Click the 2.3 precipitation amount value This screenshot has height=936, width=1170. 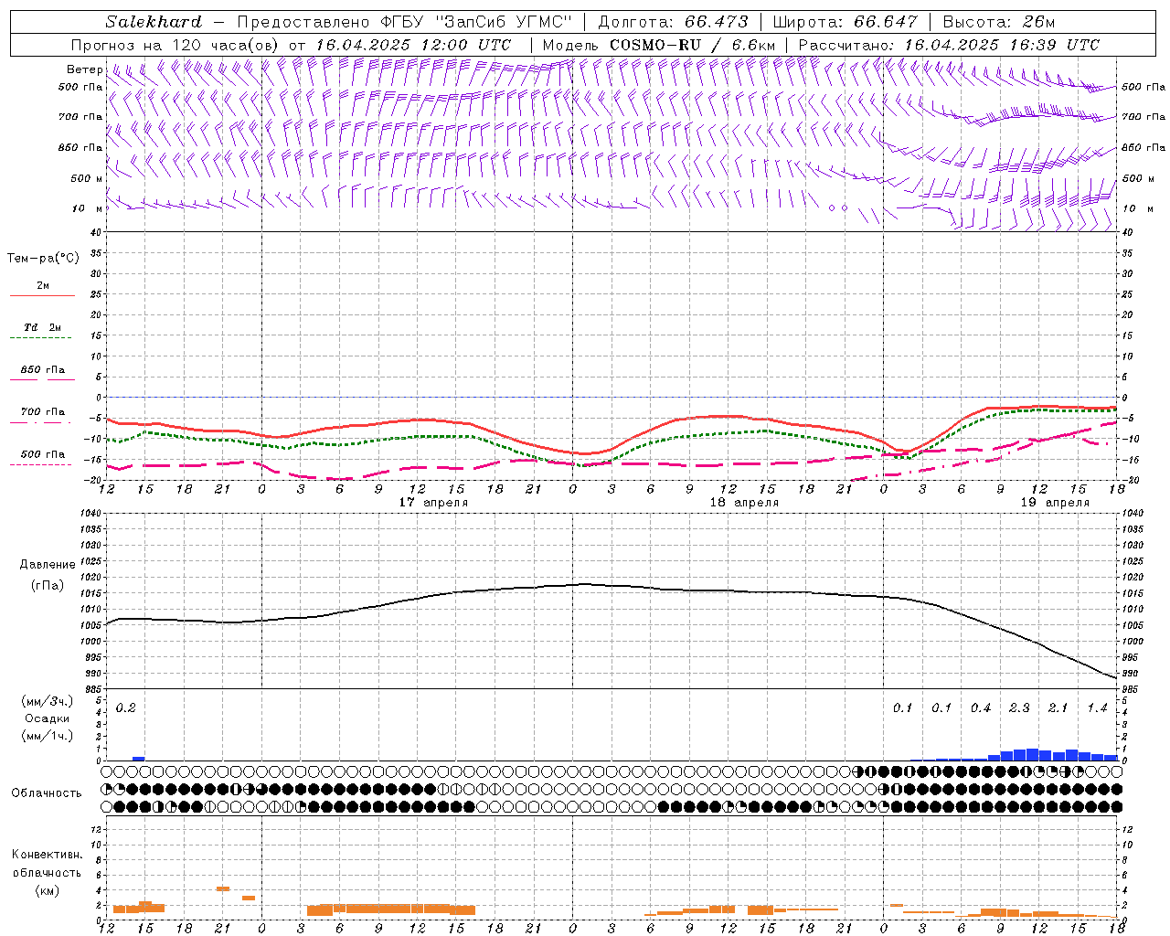[1018, 707]
